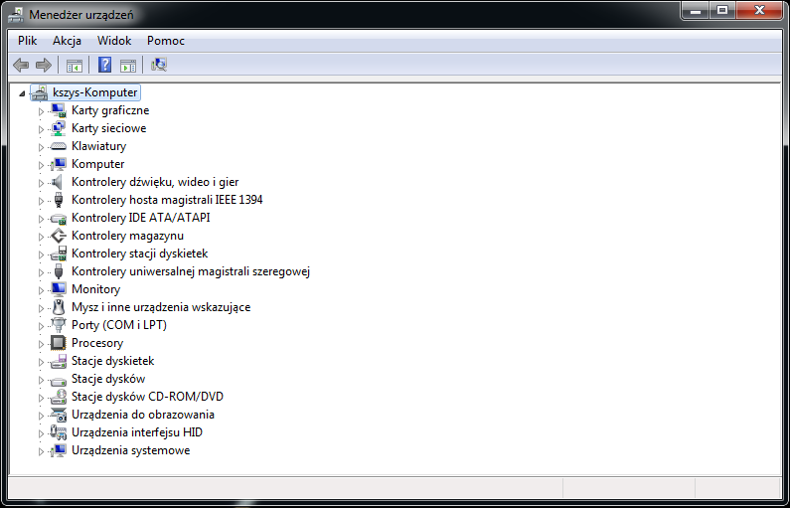790x508 pixels.
Task: Open the Plik menu
Action: point(27,41)
